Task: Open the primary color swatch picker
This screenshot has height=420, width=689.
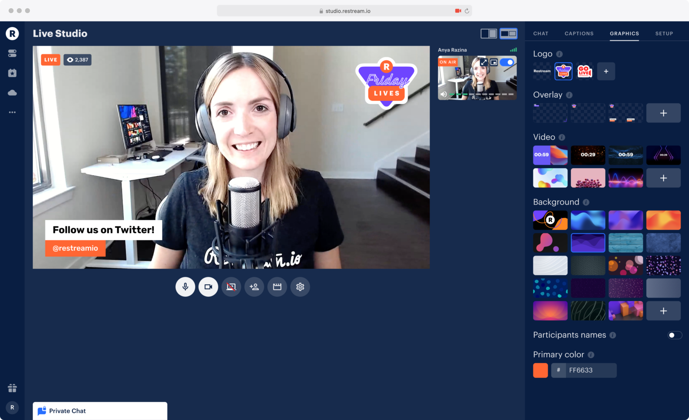Action: coord(540,370)
